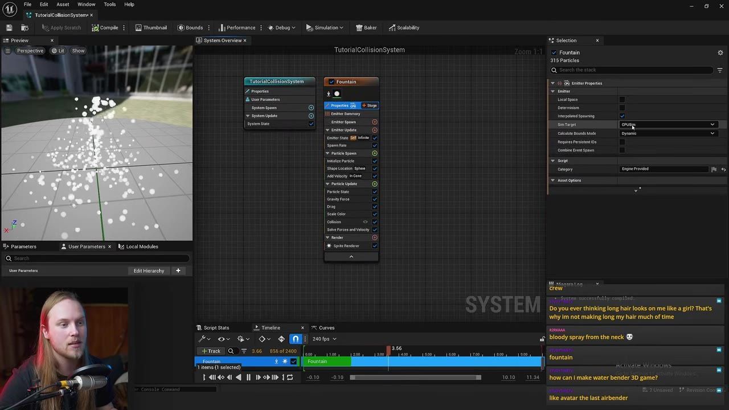Screen dimensions: 729x410
Task: Add a module to Particle Spawn
Action: click(x=374, y=153)
